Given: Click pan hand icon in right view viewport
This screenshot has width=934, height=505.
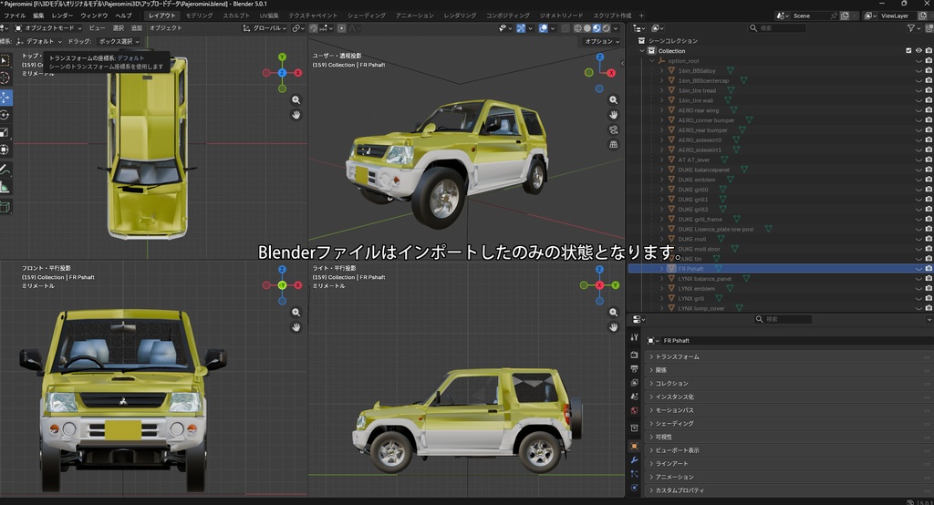Looking at the screenshot, I should point(614,327).
